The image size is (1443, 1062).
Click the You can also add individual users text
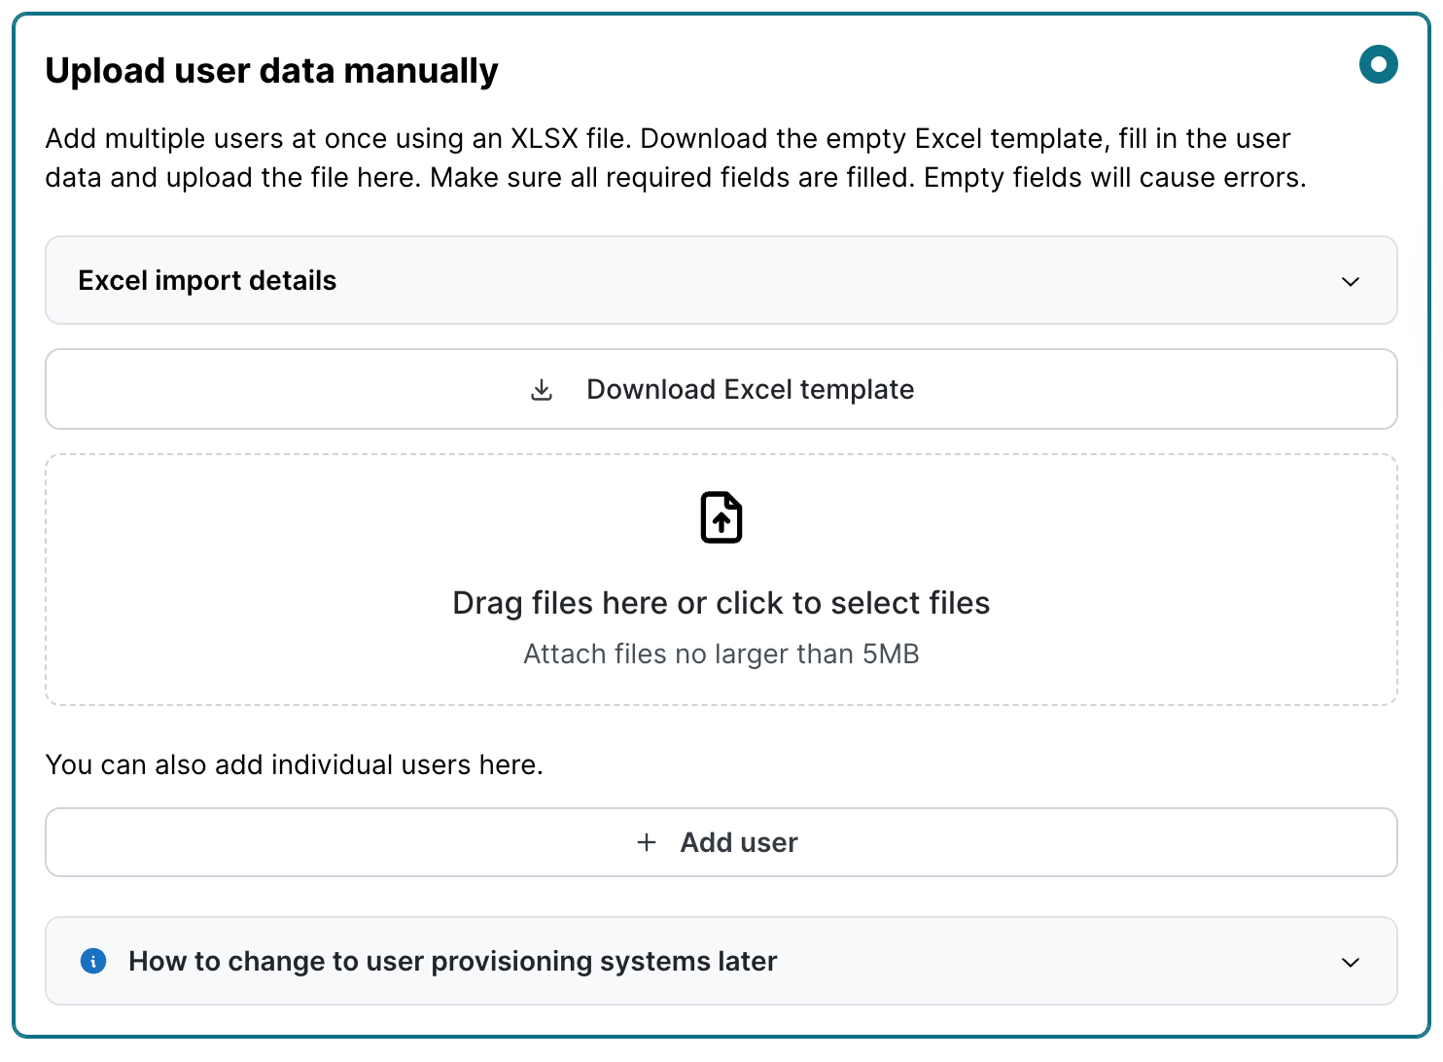(x=294, y=764)
